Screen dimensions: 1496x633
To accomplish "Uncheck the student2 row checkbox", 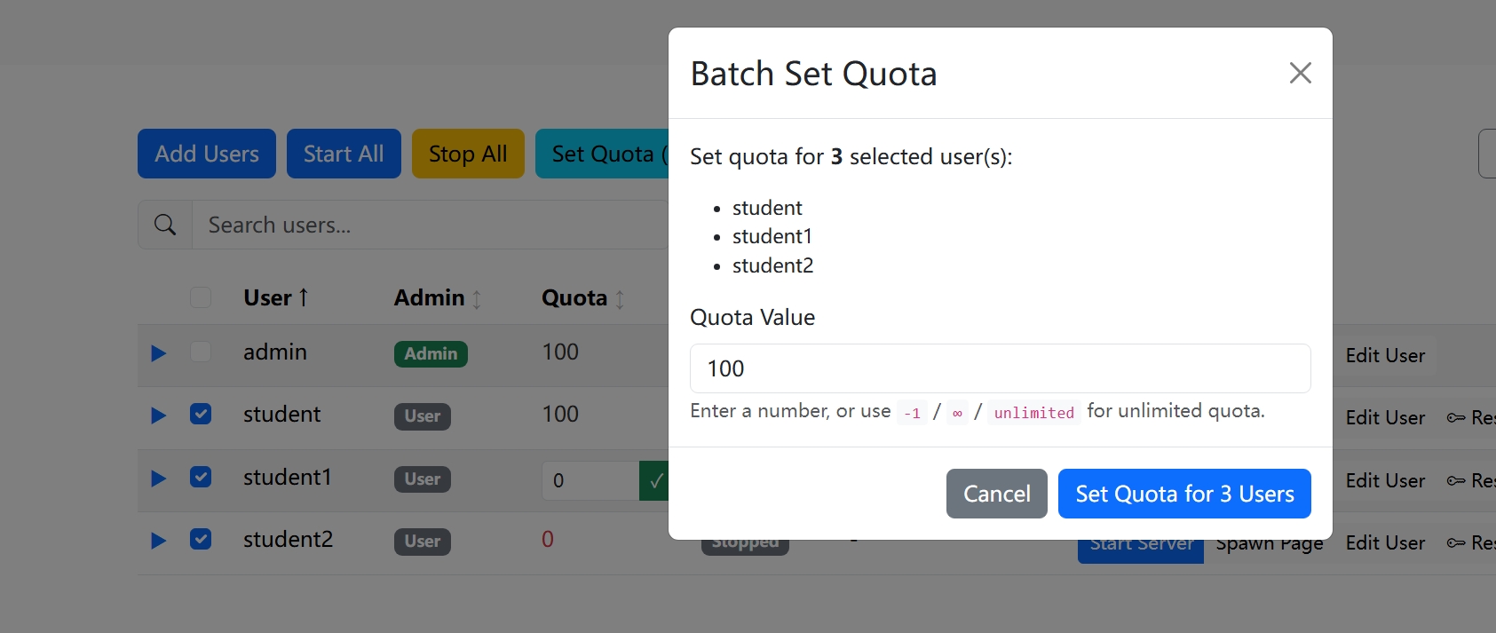I will pyautogui.click(x=201, y=539).
